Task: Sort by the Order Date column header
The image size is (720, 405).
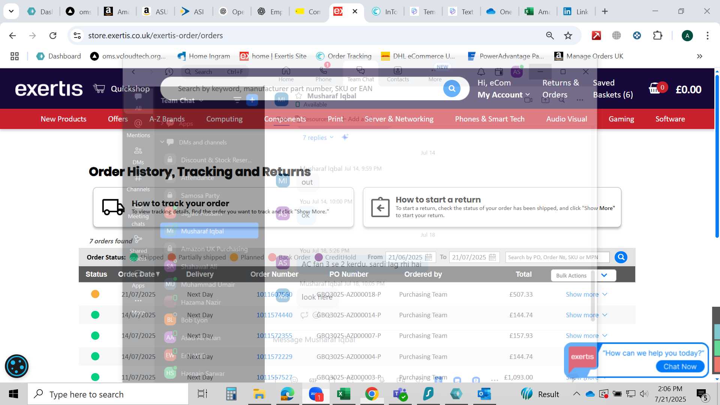Action: point(139,274)
